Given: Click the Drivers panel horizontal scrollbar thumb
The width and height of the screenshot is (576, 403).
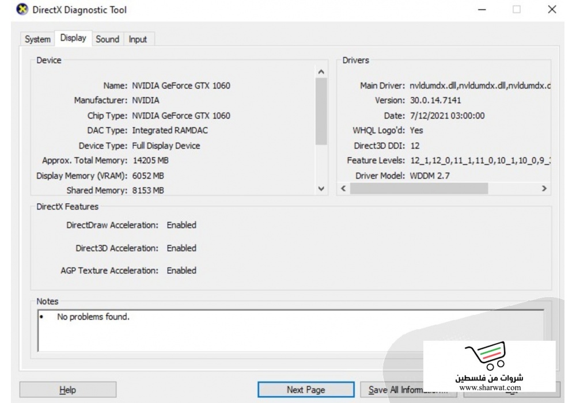Looking at the screenshot, I should point(419,189).
